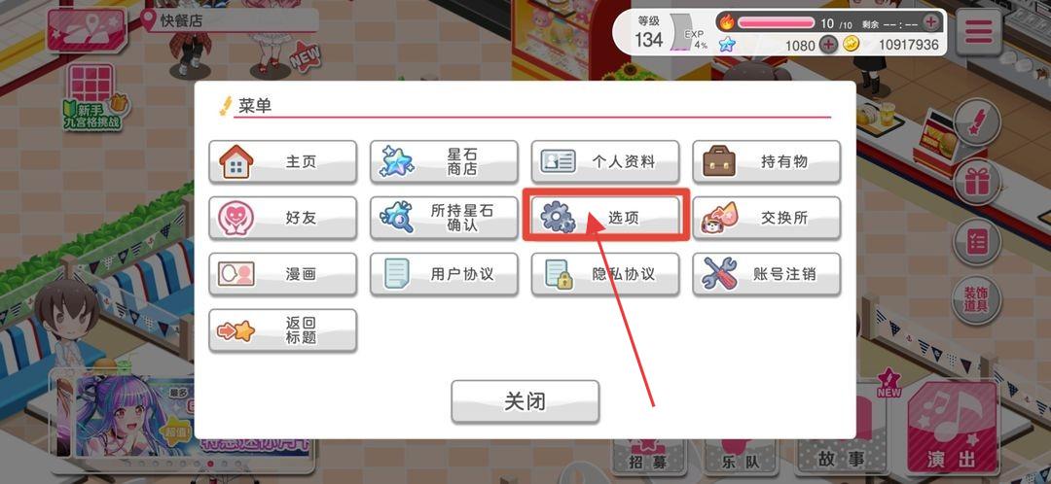Tap the plus icon next to stamina bar

[931, 22]
